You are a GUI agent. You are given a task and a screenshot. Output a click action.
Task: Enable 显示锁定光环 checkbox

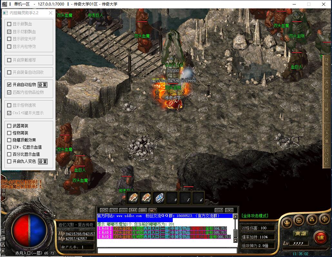coord(9,39)
